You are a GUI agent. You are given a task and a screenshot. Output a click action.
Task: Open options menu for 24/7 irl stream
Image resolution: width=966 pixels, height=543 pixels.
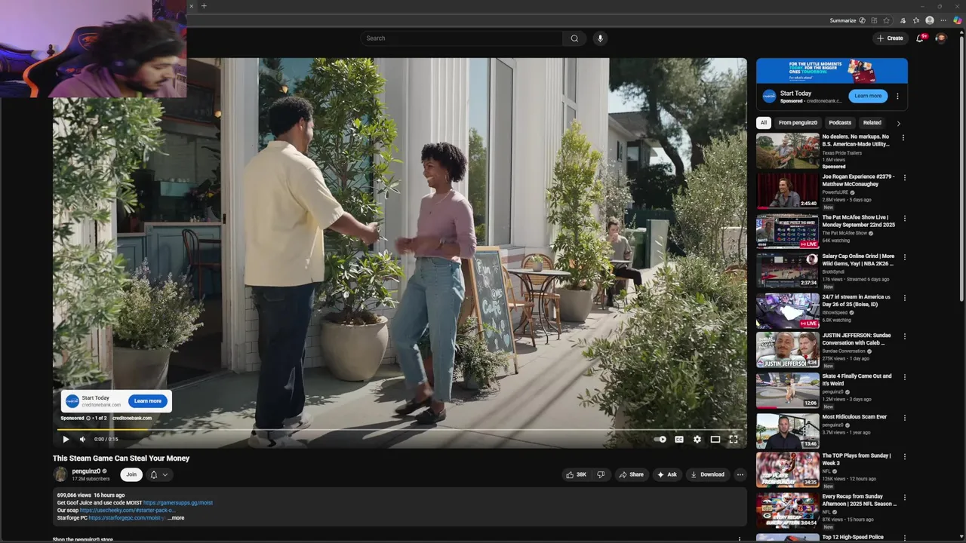[x=903, y=298]
